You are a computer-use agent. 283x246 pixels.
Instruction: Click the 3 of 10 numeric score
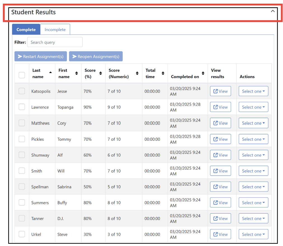114,234
